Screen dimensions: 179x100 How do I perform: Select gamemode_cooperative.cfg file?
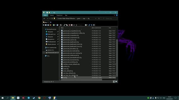click(71, 35)
